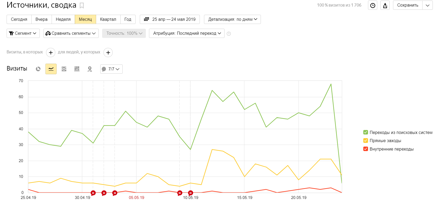The height and width of the screenshot is (220, 437).
Task: Select the line chart view icon
Action: coord(51,69)
